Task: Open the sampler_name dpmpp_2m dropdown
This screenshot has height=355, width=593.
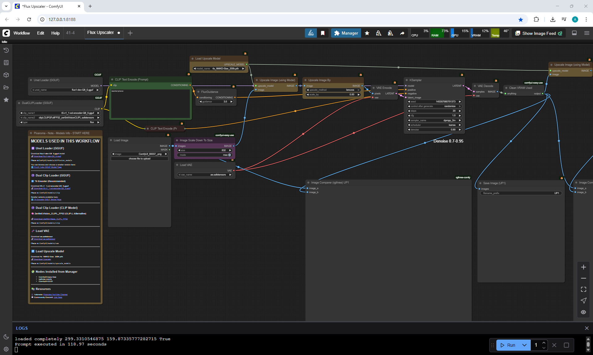Action: (x=434, y=120)
